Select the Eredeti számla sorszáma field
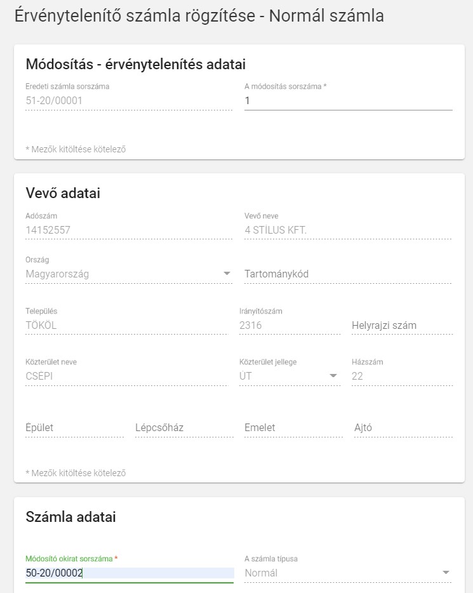Image resolution: width=473 pixels, height=593 pixels. coord(129,100)
